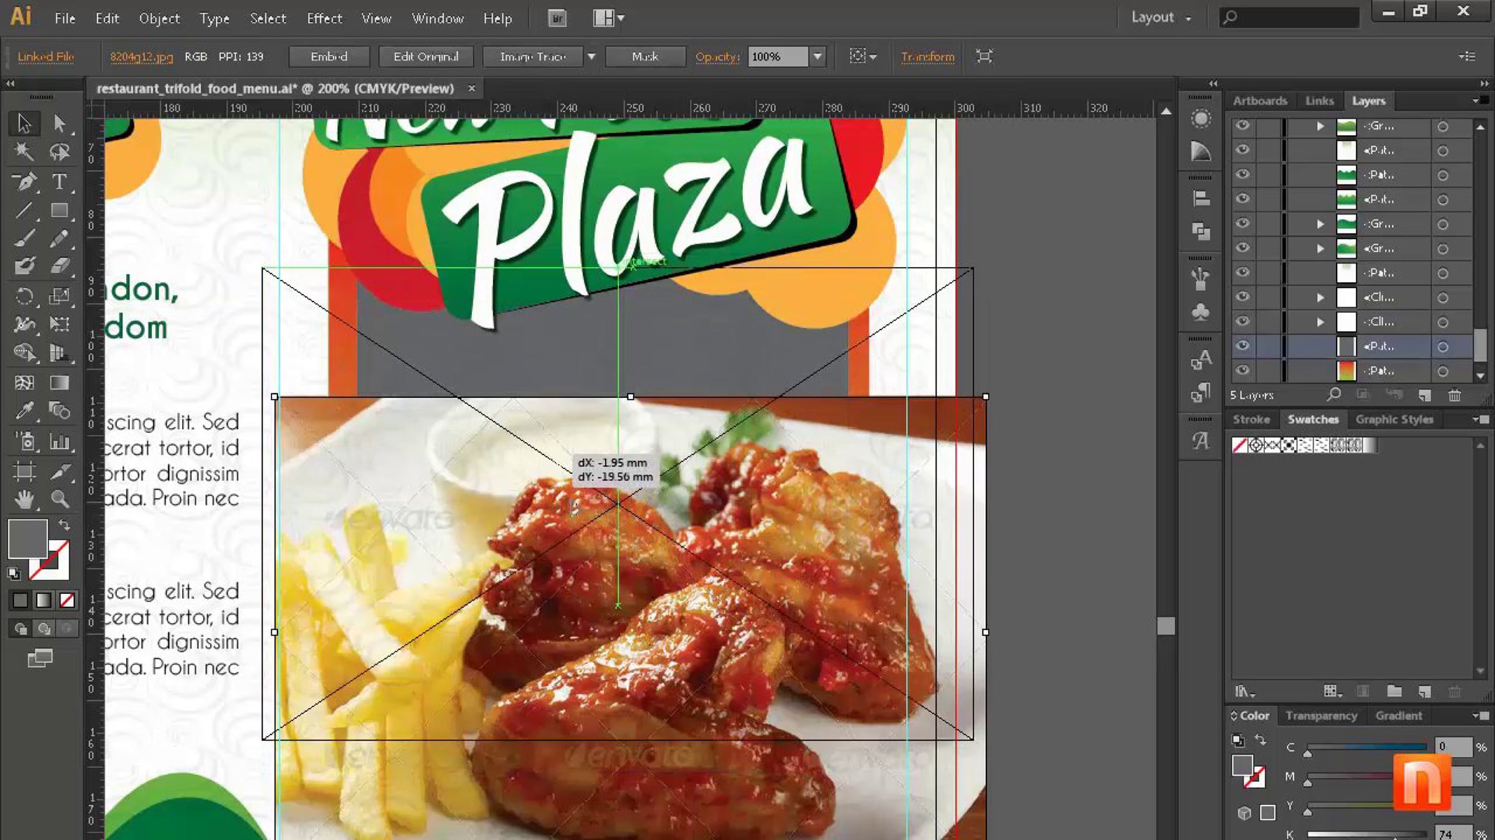This screenshot has height=840, width=1495.
Task: Open the Opacity dropdown arrow
Action: (x=817, y=57)
